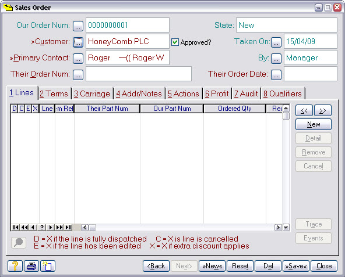The image size is (345, 277).
Task: Click the Events button
Action: [314, 238]
